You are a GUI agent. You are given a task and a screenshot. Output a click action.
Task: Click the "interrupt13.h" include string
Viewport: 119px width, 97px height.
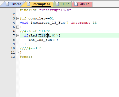click(x=55, y=10)
